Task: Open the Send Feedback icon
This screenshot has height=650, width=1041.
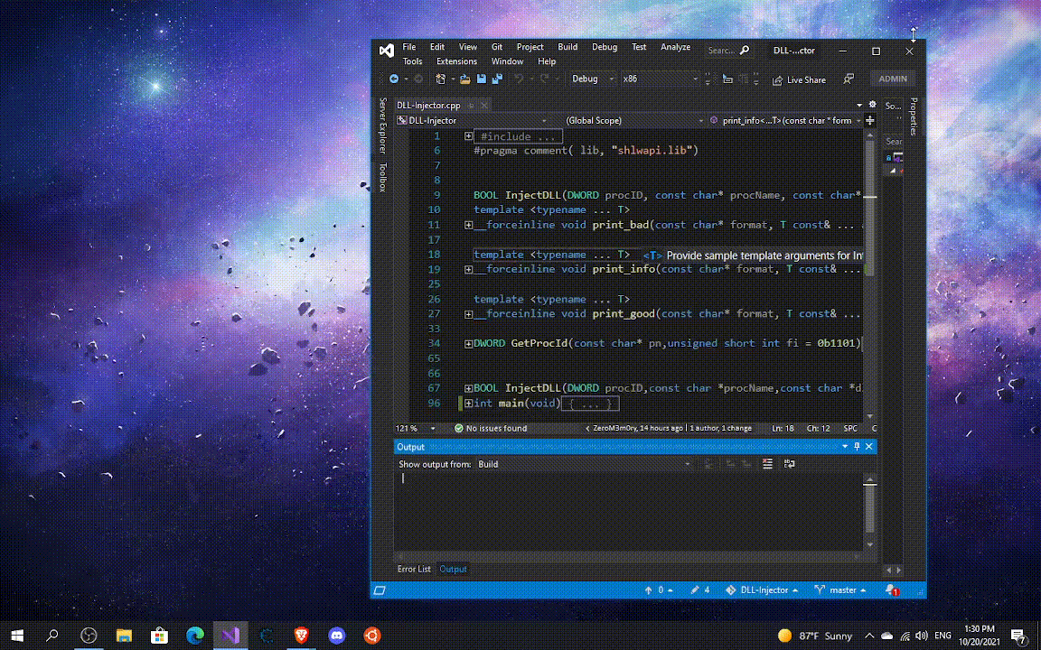Action: 849,79
